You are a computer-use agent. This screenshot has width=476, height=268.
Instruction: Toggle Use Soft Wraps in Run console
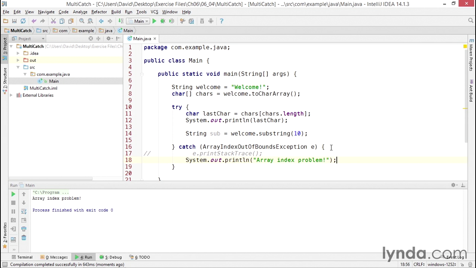[24, 211]
